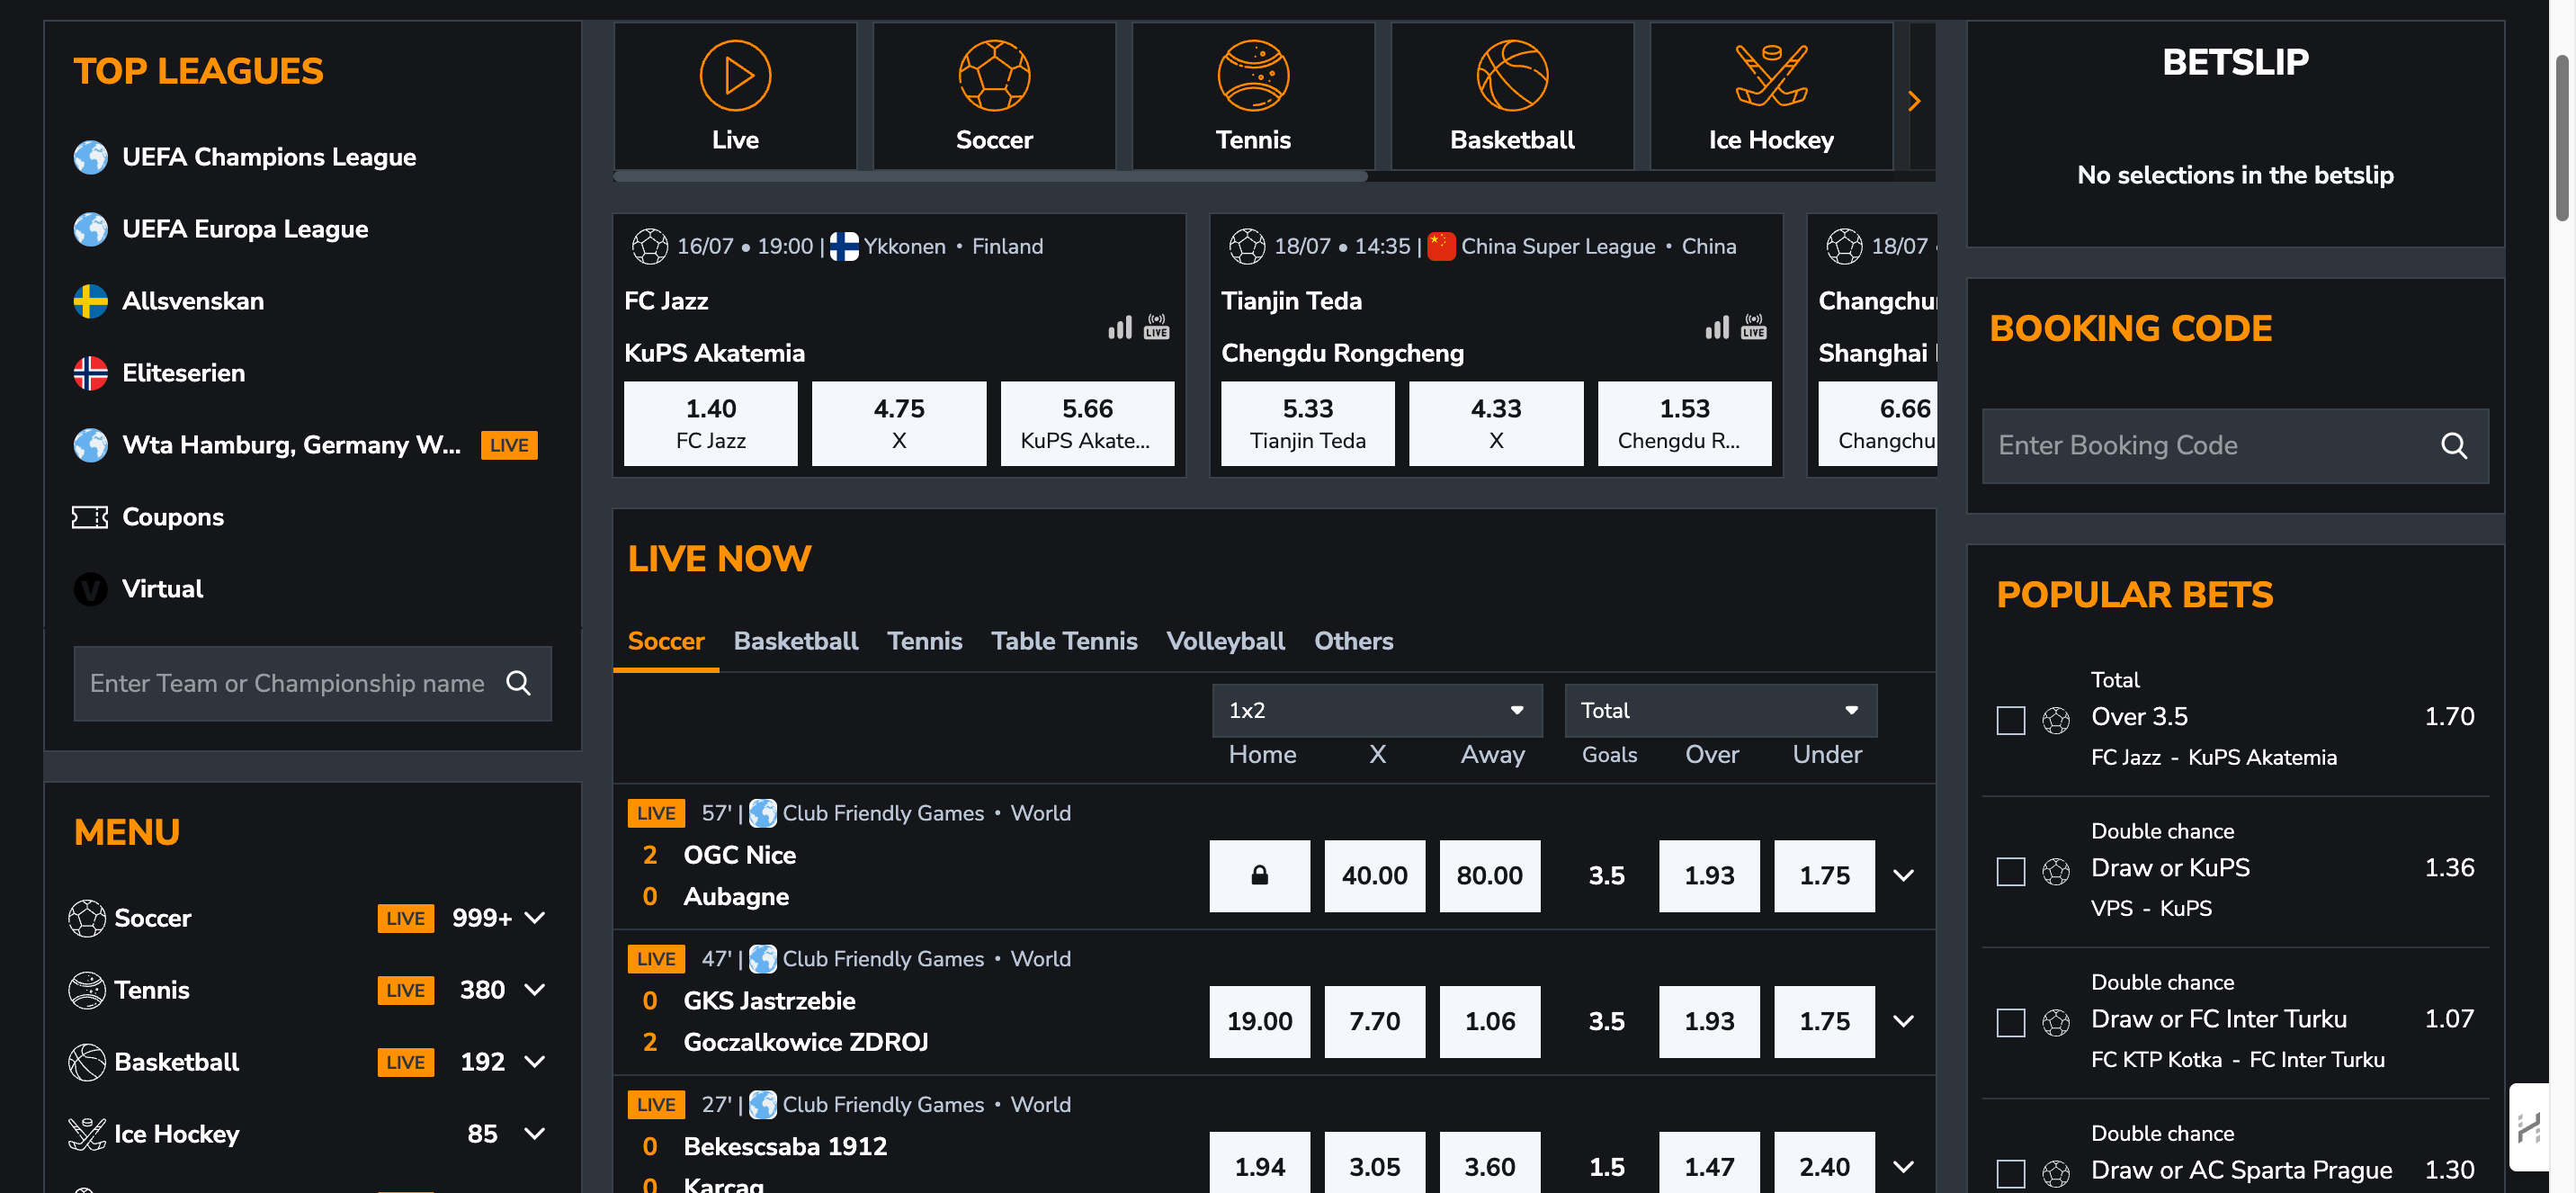Expand the Soccer menu chevron
Viewport: 2576px width, 1193px height.
[535, 918]
